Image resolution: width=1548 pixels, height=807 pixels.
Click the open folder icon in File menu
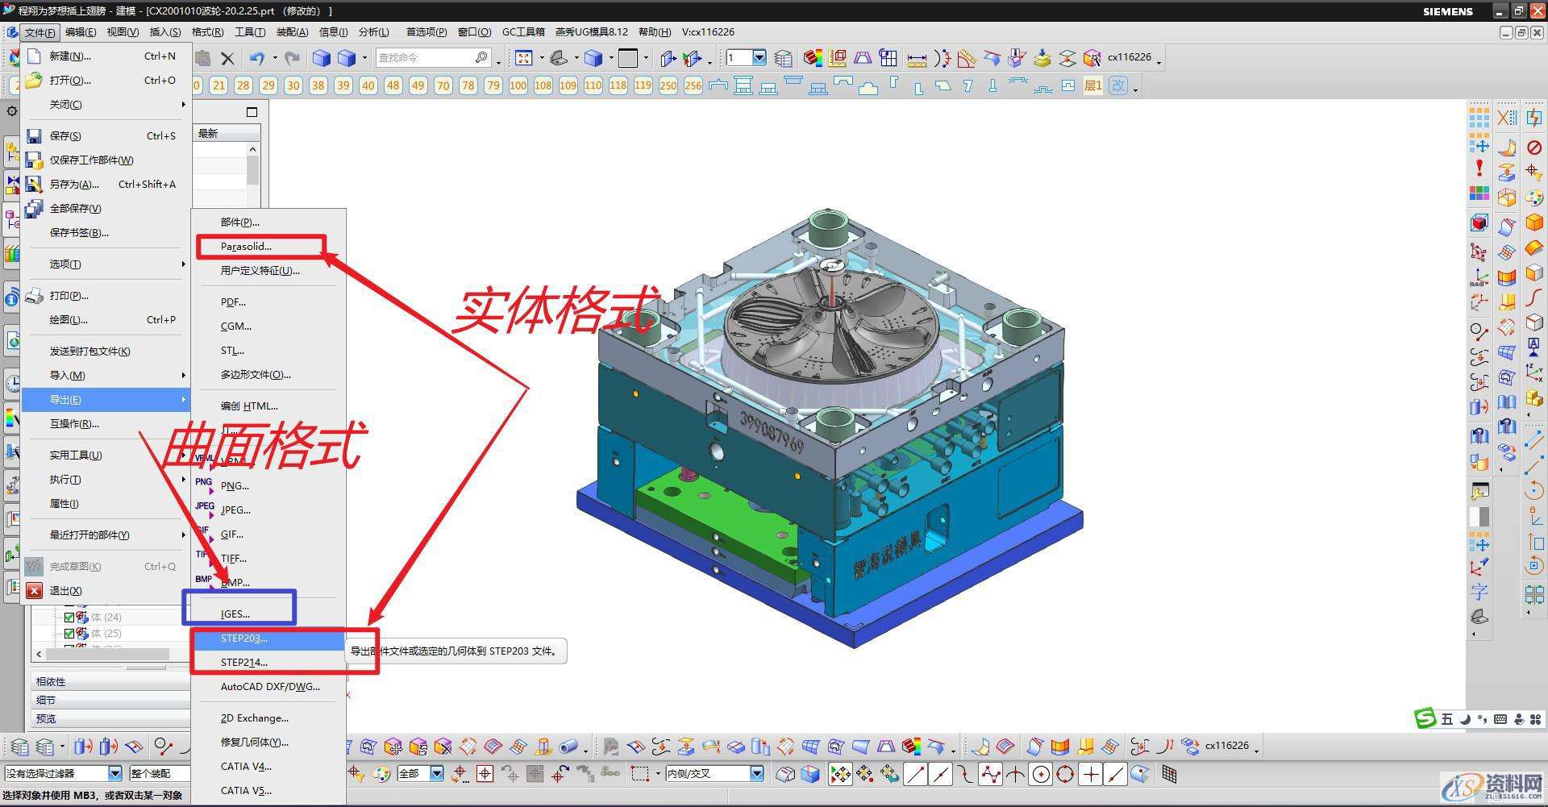click(34, 80)
